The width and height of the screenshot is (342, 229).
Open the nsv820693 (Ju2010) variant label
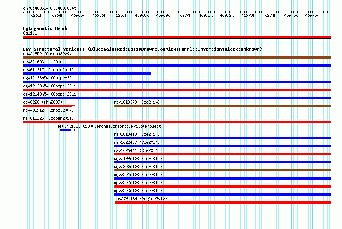[44, 62]
